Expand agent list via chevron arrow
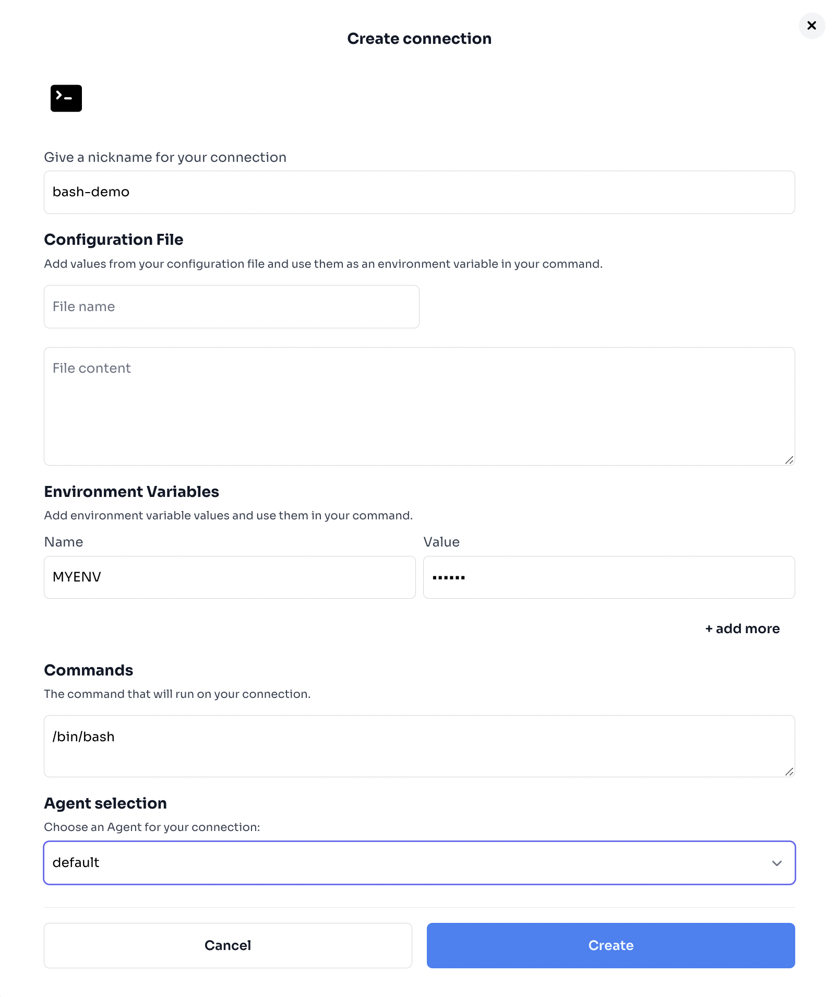Screen dimensions: 838x997 tap(776, 863)
